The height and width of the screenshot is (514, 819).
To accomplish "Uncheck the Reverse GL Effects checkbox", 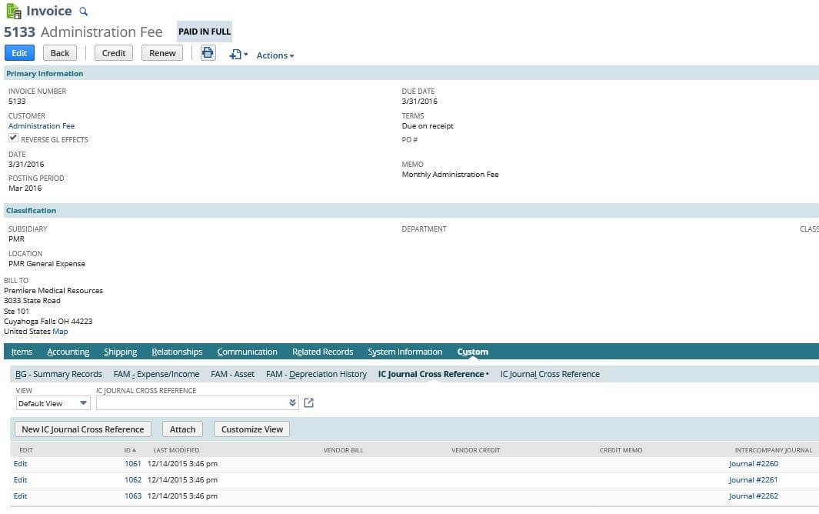I will 13,139.
